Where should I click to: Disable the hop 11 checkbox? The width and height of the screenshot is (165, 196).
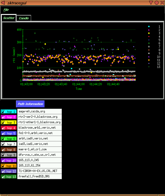[3, 166]
